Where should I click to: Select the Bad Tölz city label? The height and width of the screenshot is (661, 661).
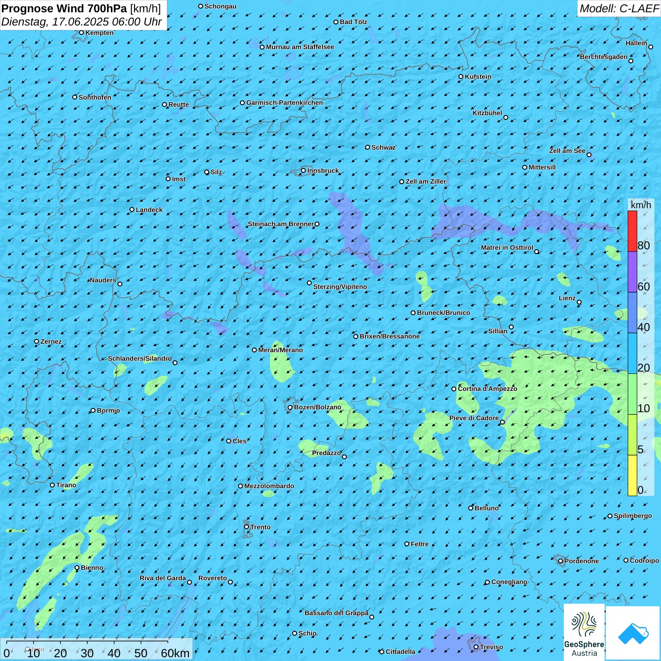tap(353, 22)
